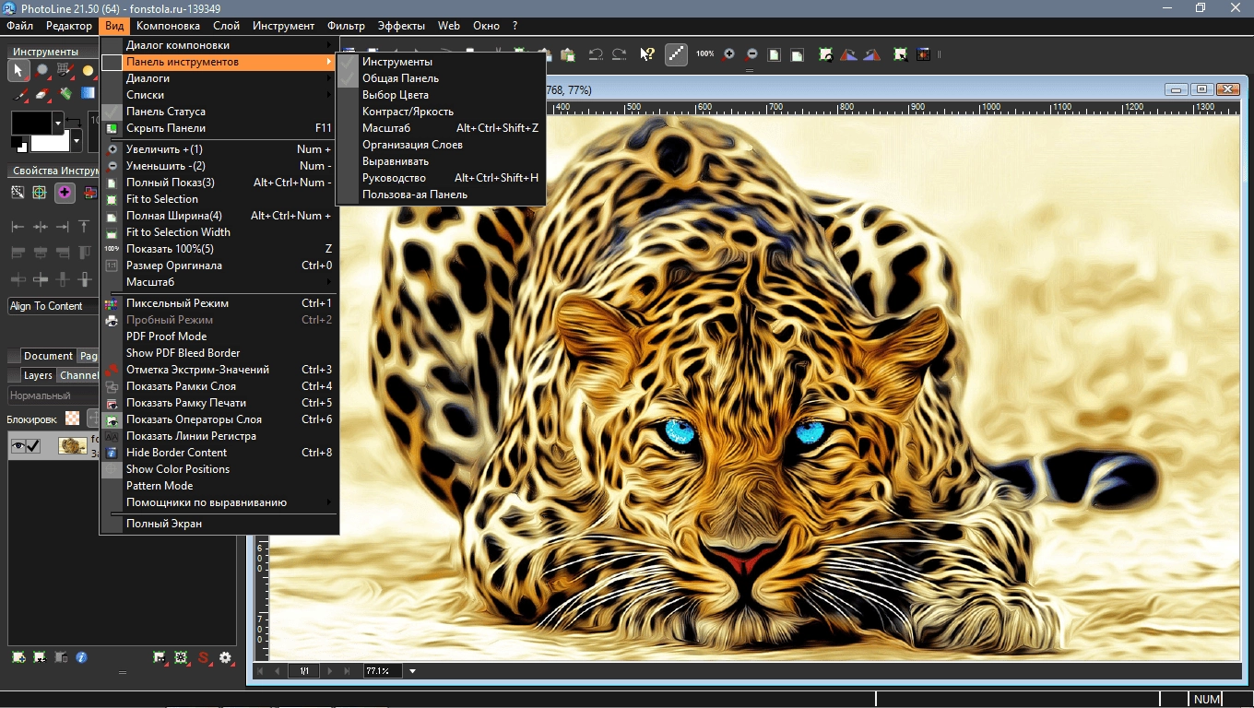The image size is (1254, 708).
Task: Click the red S icon under layers
Action: pos(203,657)
